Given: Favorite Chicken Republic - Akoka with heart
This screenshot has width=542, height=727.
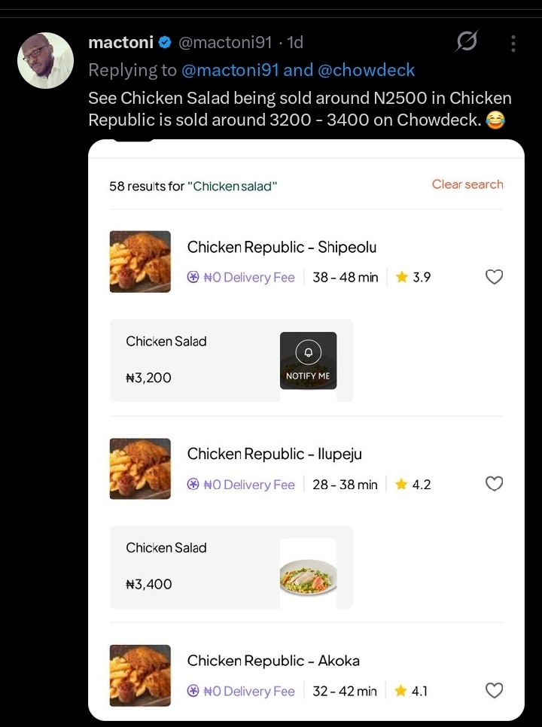Looking at the screenshot, I should point(494,690).
